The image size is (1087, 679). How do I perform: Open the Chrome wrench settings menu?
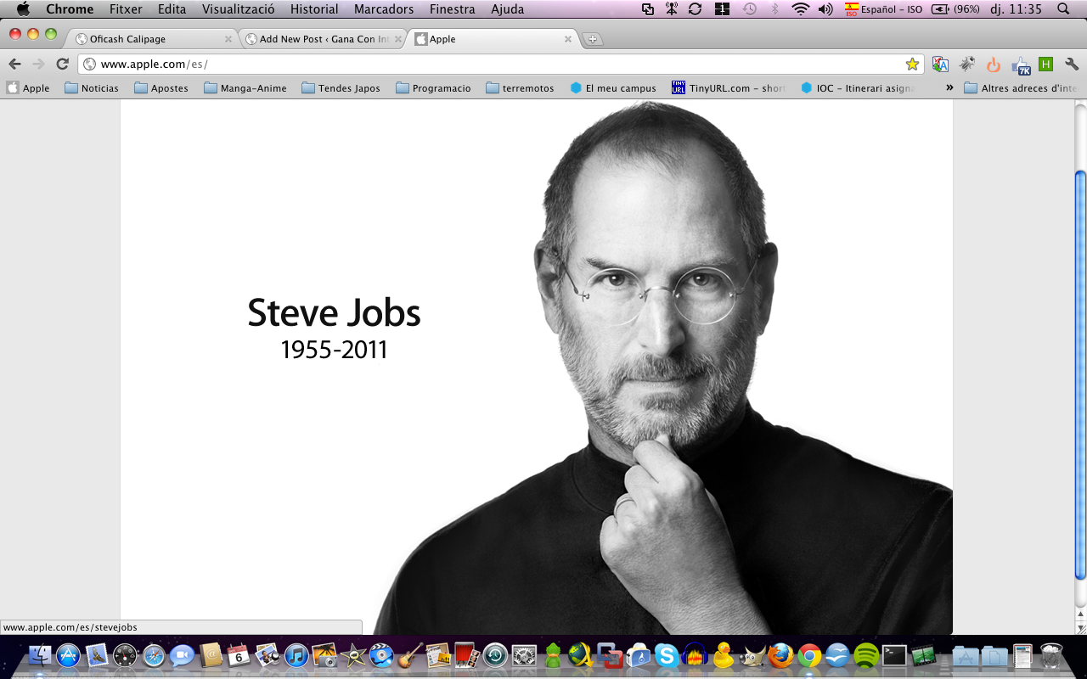click(x=1071, y=64)
